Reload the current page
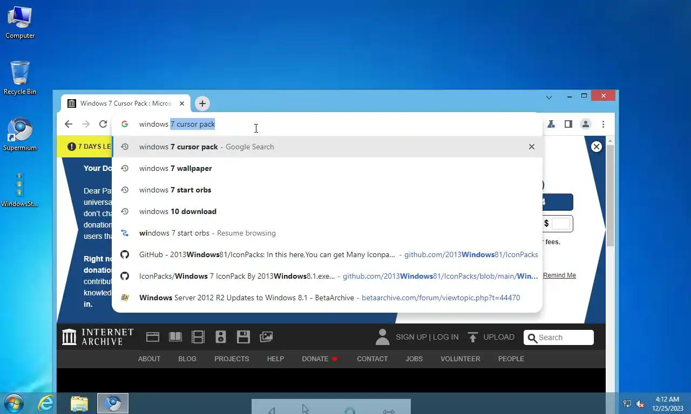 point(103,124)
